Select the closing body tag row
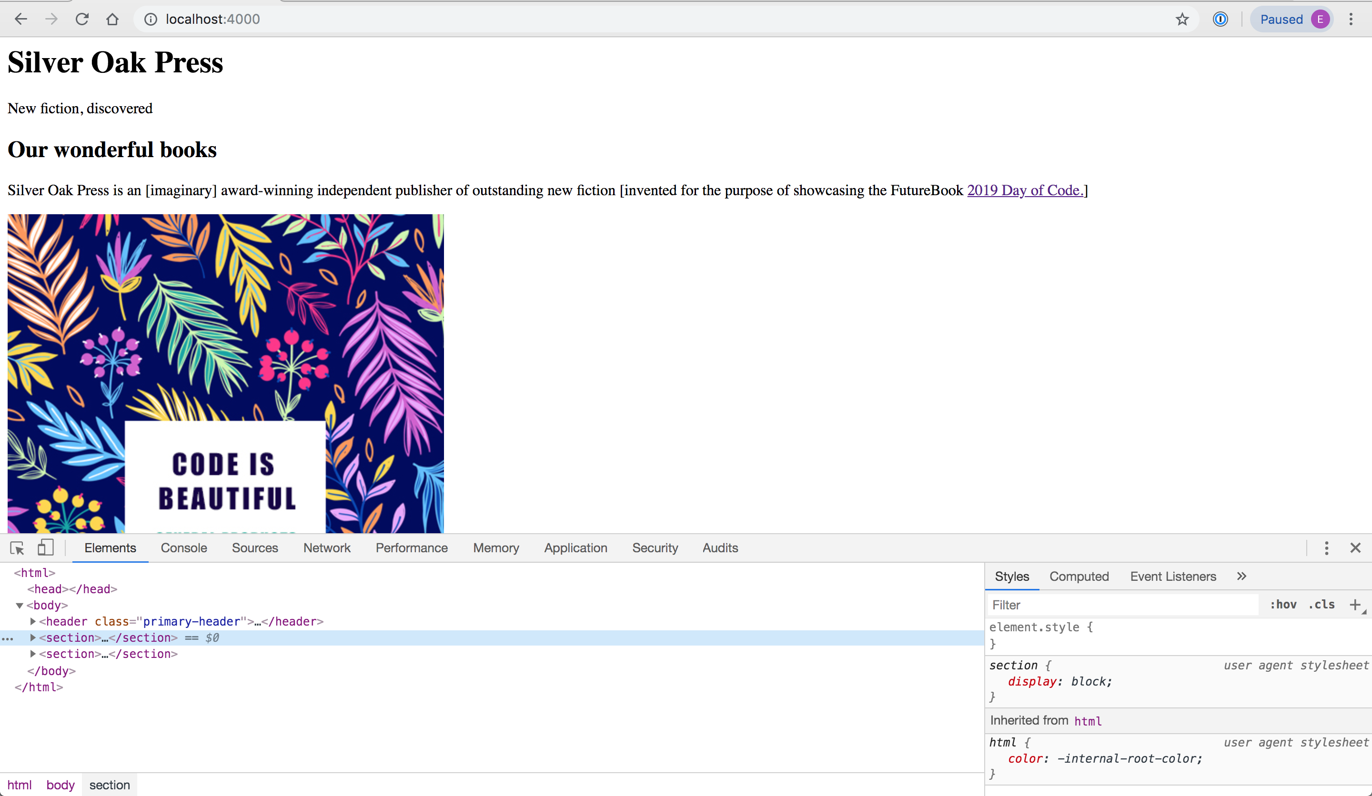1372x796 pixels. click(x=52, y=671)
